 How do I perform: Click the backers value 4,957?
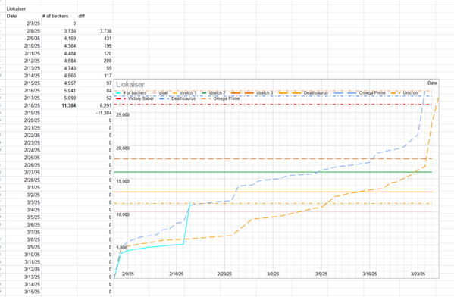pos(70,83)
